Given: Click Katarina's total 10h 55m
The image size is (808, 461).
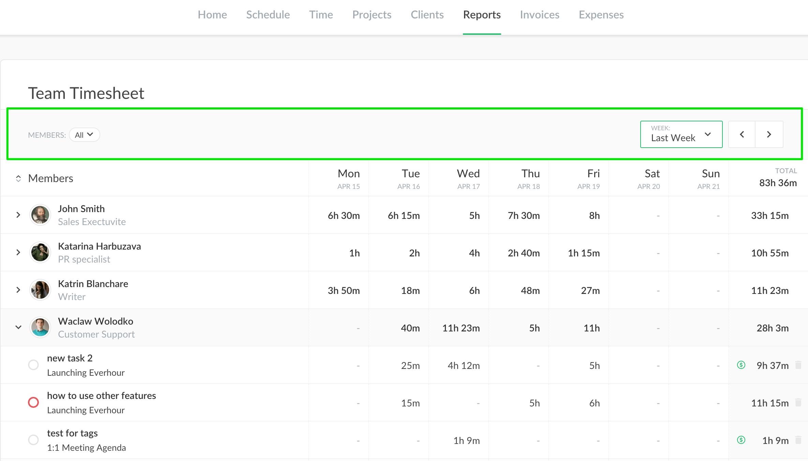Looking at the screenshot, I should 770,253.
